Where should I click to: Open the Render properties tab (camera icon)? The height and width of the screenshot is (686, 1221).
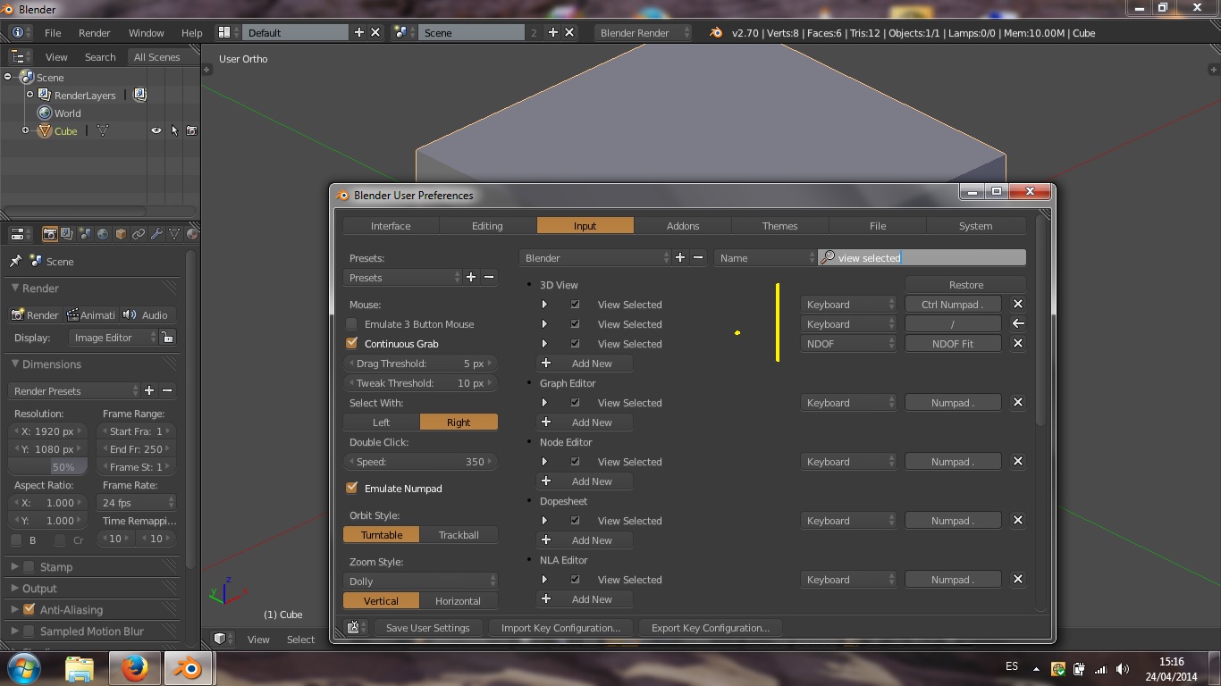(x=50, y=234)
